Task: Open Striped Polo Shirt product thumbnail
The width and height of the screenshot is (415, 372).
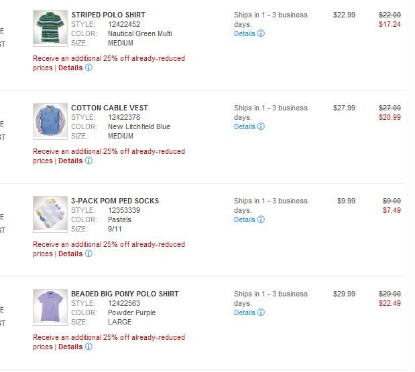Action: point(50,28)
